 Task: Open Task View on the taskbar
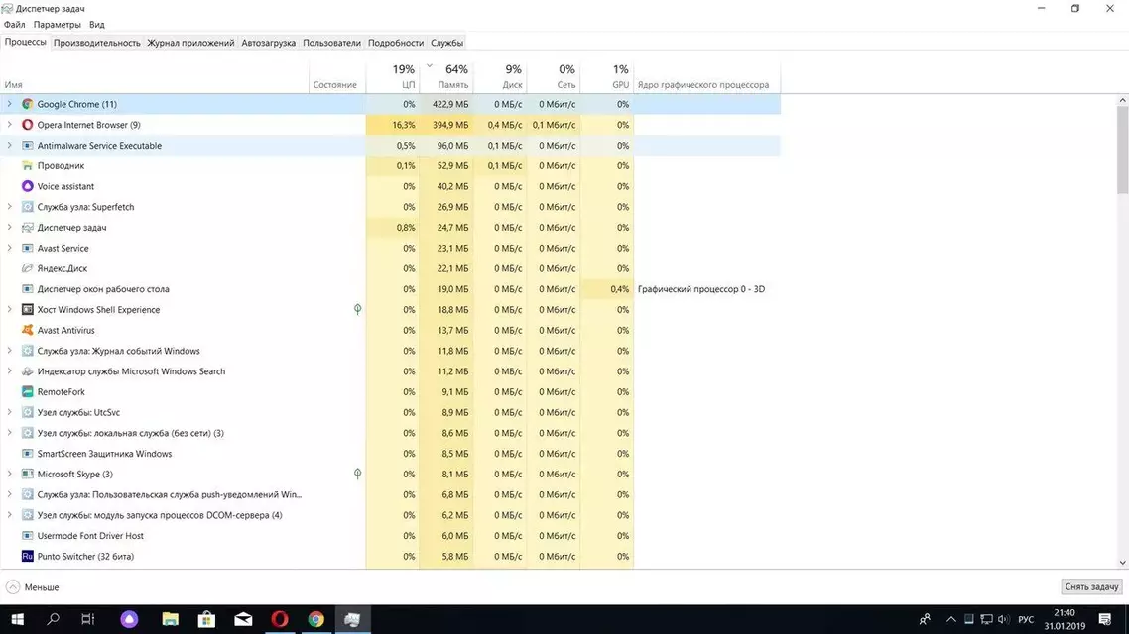[x=88, y=619]
